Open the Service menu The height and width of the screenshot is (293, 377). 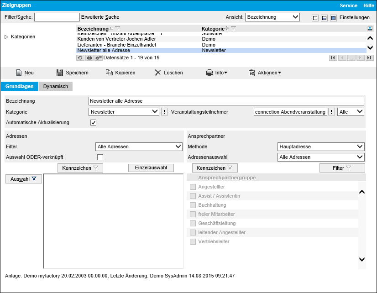[348, 5]
